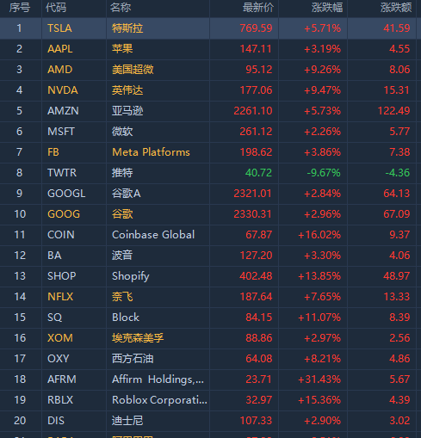Click NVDA 英伟达 ticker code
421x438 pixels.
(x=63, y=90)
